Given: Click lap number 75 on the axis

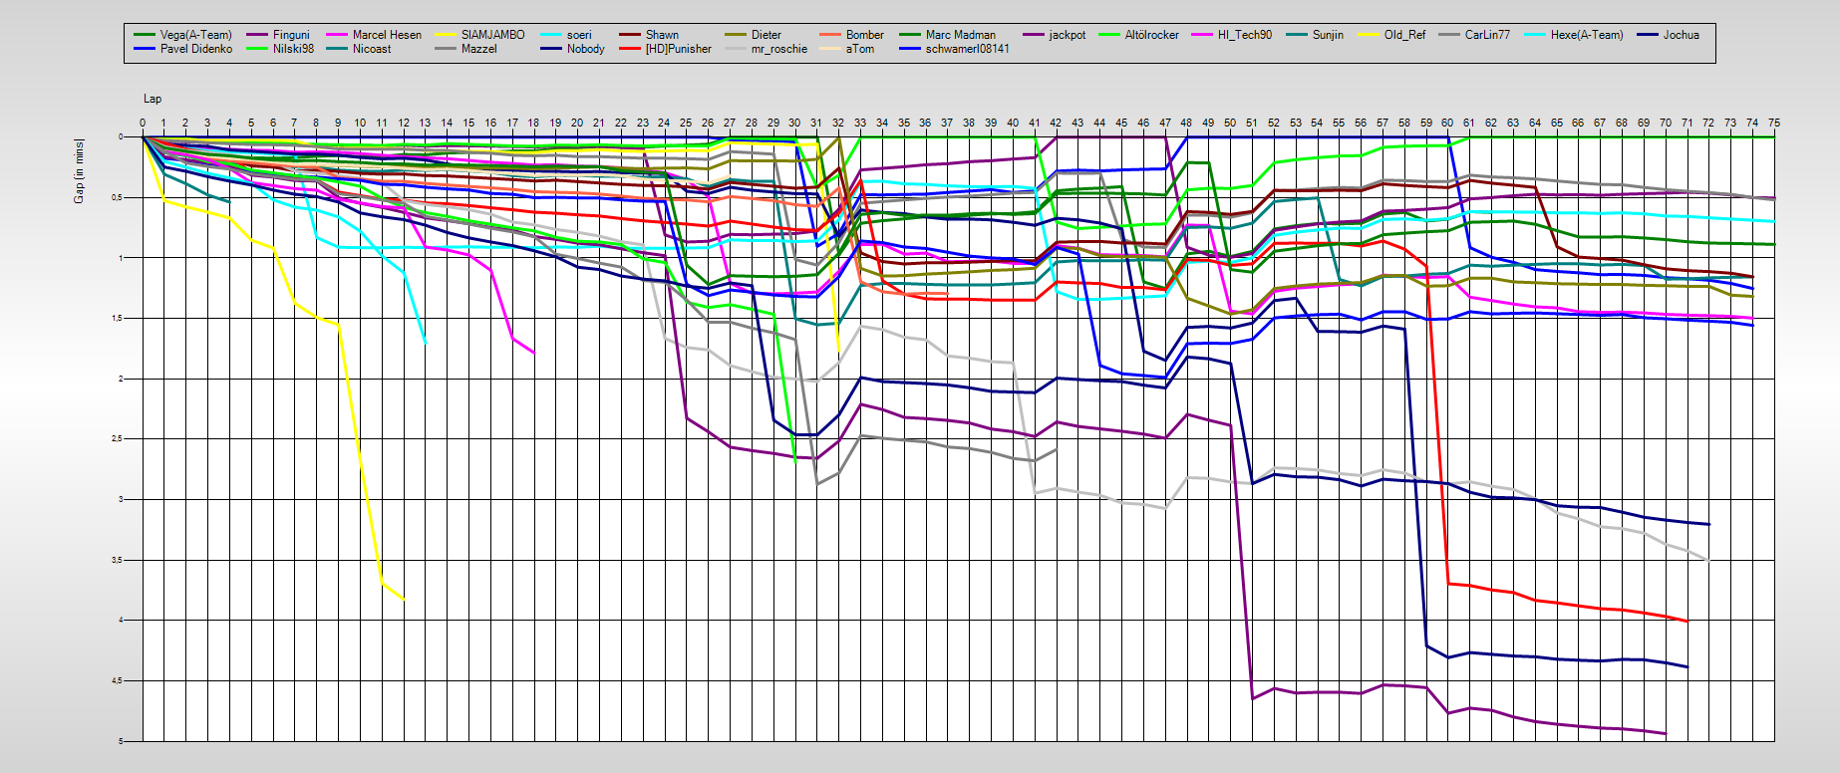Looking at the screenshot, I should click(1774, 123).
